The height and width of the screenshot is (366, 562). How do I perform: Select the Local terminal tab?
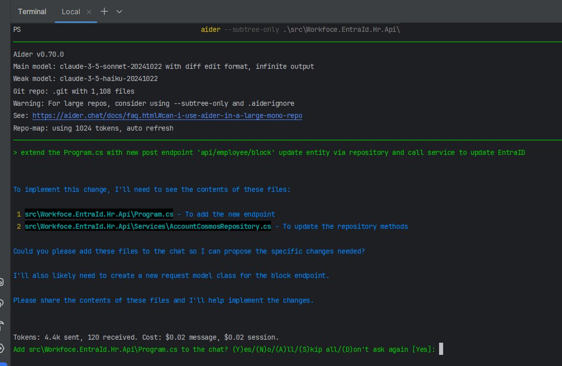coord(71,11)
